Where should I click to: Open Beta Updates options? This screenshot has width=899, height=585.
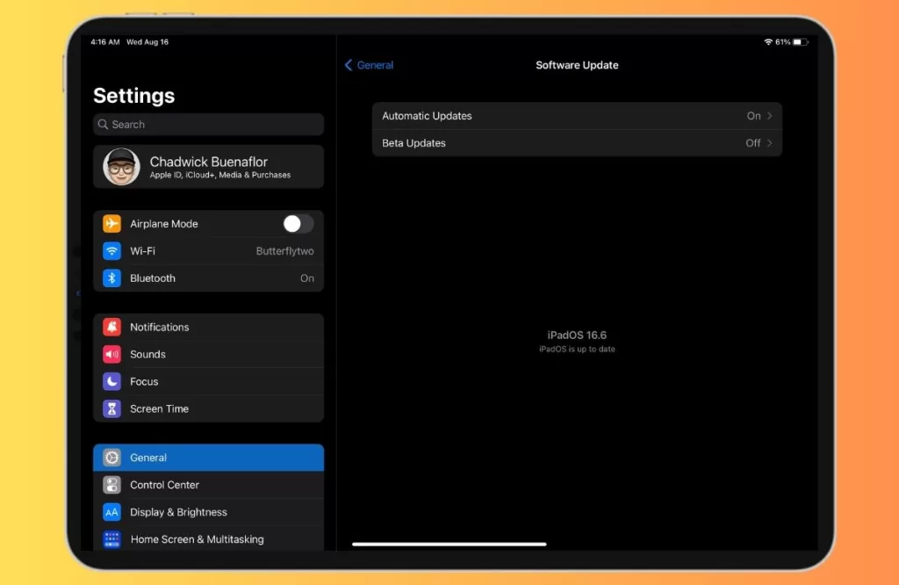pos(578,143)
